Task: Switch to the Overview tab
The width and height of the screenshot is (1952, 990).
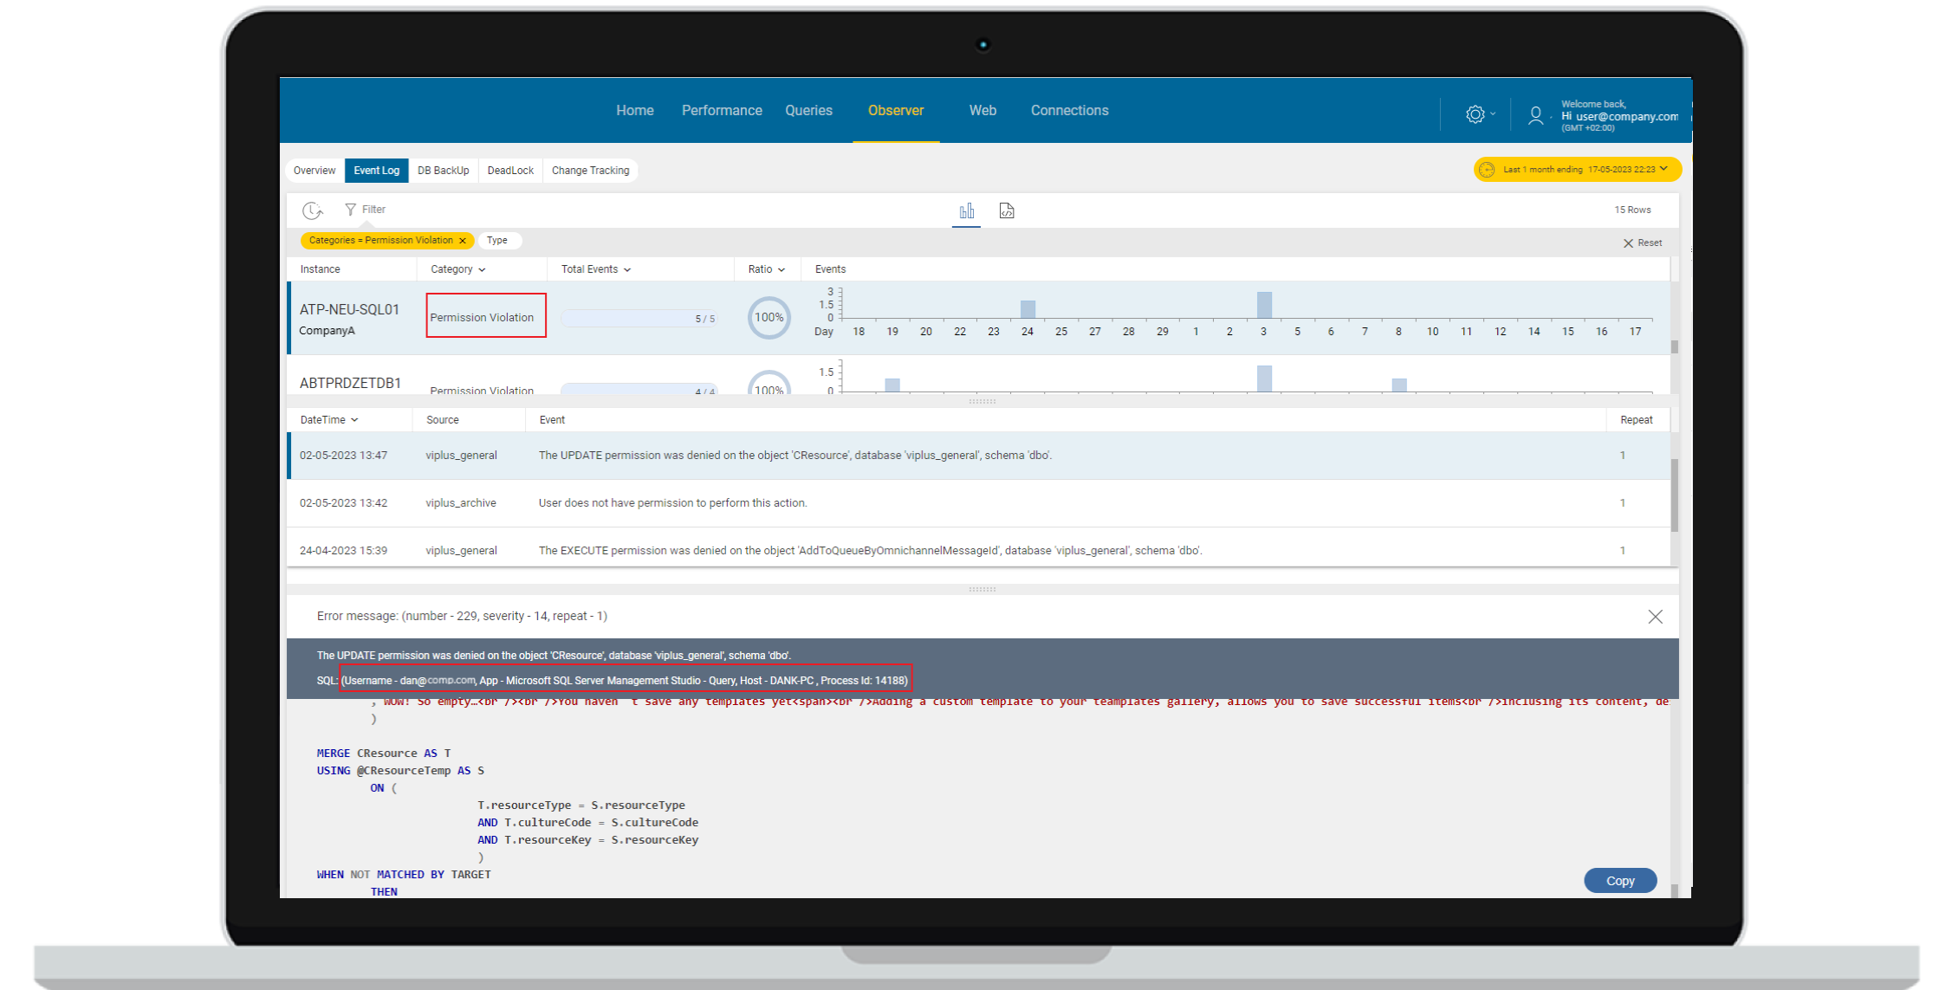Action: [315, 171]
